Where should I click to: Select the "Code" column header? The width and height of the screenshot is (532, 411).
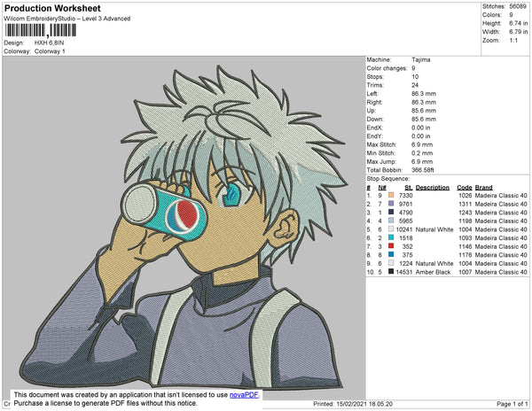465,188
